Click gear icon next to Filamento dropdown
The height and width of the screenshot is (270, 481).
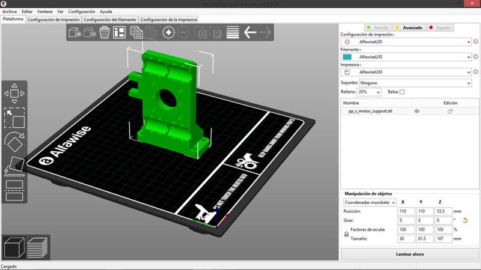tap(476, 56)
